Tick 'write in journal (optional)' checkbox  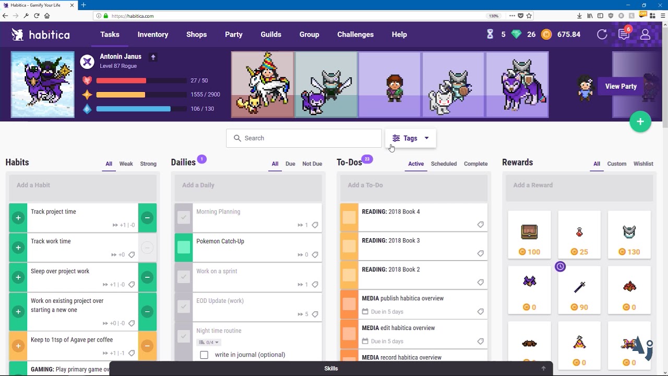[x=204, y=355]
